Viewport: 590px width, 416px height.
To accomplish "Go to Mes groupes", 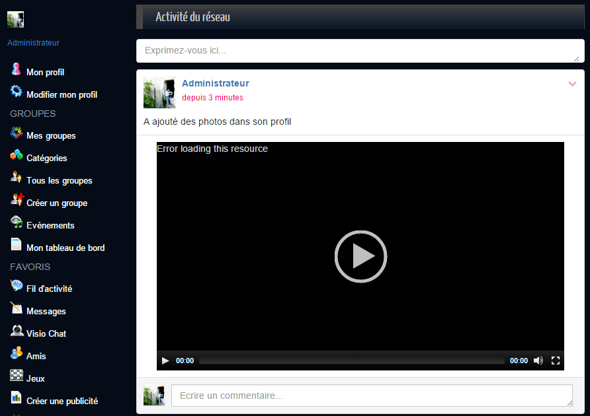I will click(51, 135).
